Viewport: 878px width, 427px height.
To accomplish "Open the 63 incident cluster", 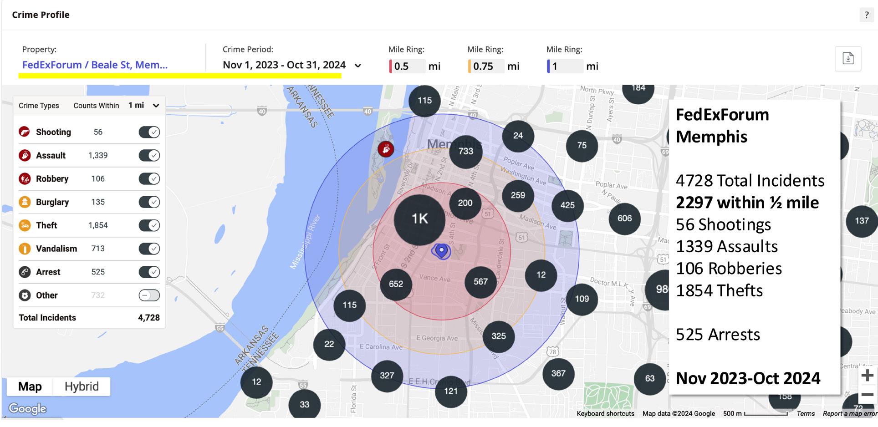I will (x=650, y=379).
